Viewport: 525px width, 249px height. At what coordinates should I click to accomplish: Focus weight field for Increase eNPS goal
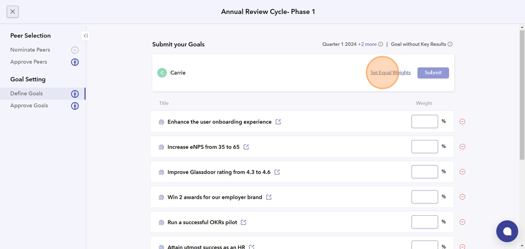click(x=424, y=147)
